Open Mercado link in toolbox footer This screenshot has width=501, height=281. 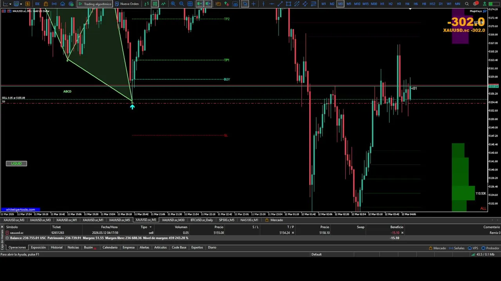[437, 248]
